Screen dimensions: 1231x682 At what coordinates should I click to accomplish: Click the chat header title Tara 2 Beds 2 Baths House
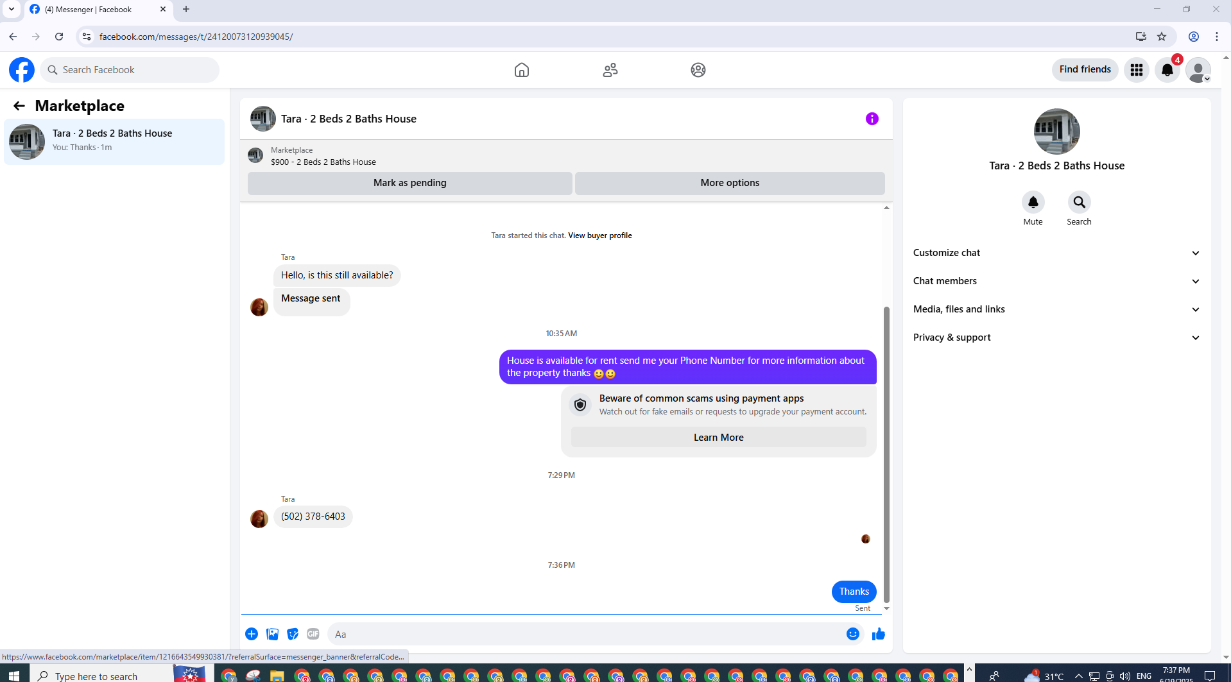tap(349, 119)
